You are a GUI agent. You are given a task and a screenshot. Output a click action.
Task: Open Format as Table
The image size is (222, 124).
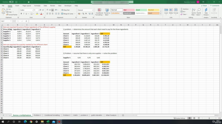[107, 12]
